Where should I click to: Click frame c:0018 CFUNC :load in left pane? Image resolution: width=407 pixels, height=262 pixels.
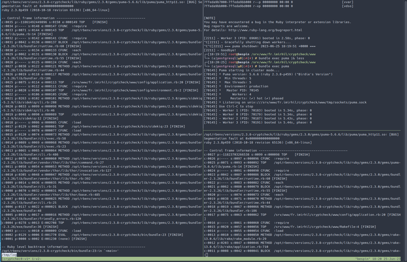pos(41,122)
